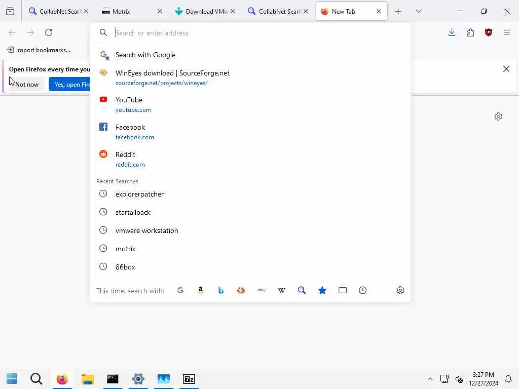Open WinEyes download SourceForge suggestion
Viewport: 519px width, 389px height.
pyautogui.click(x=250, y=77)
